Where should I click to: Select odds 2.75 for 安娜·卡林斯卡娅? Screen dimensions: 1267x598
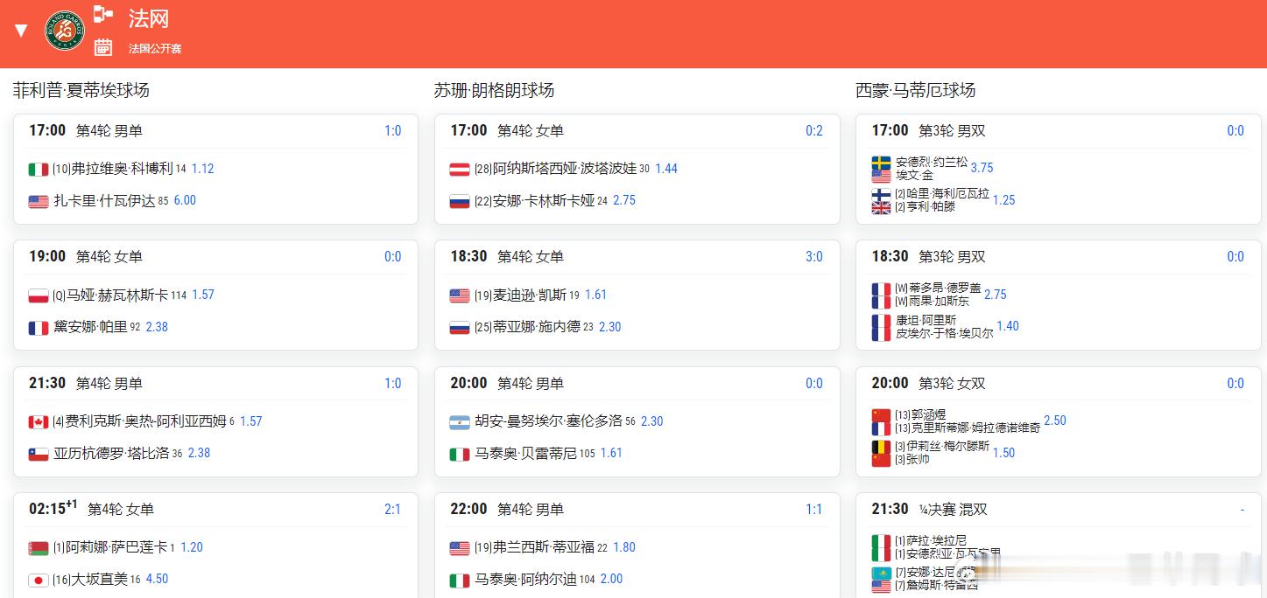[624, 200]
